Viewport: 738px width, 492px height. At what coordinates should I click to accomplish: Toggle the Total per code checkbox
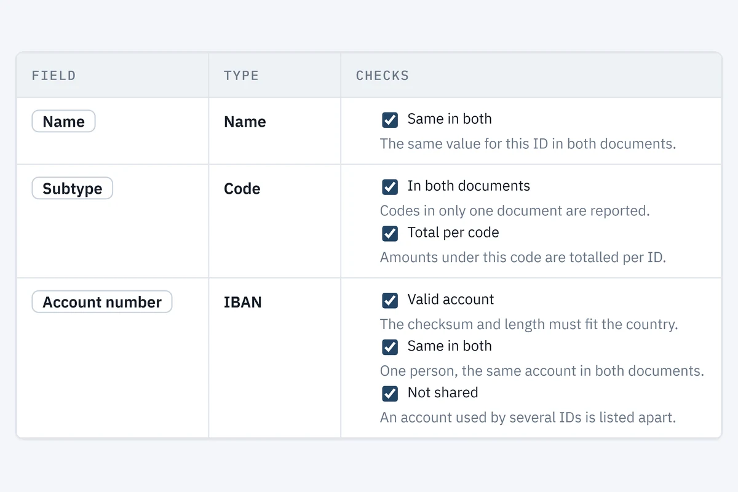click(390, 234)
